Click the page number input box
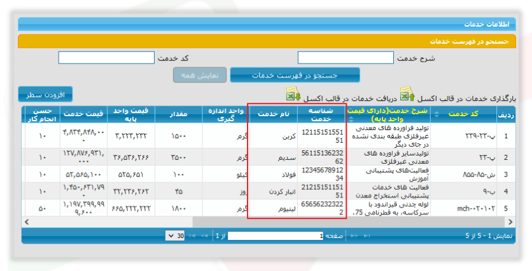Image resolution: width=532 pixels, height=271 pixels. coord(276,236)
